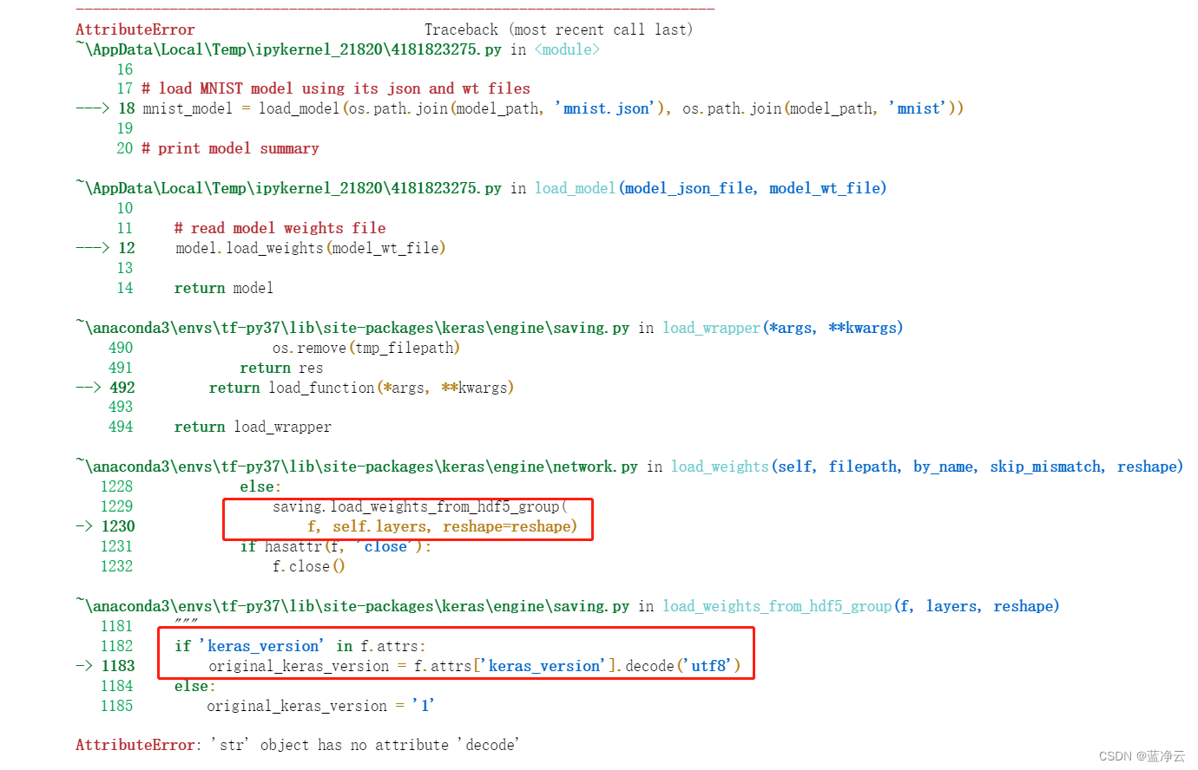Click the comment '# read model weights file'
The height and width of the screenshot is (770, 1198).
tap(280, 228)
